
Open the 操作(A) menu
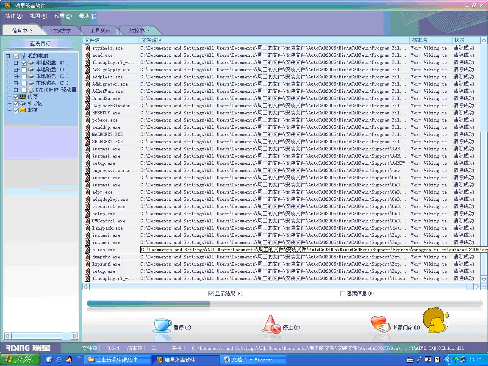[14, 16]
